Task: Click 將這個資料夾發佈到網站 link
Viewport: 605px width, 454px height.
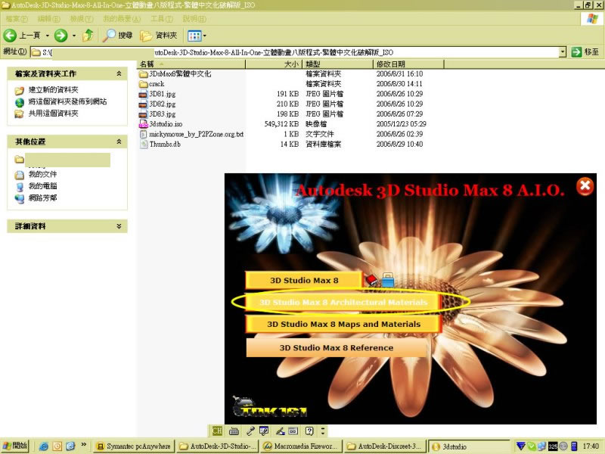Action: (x=67, y=101)
